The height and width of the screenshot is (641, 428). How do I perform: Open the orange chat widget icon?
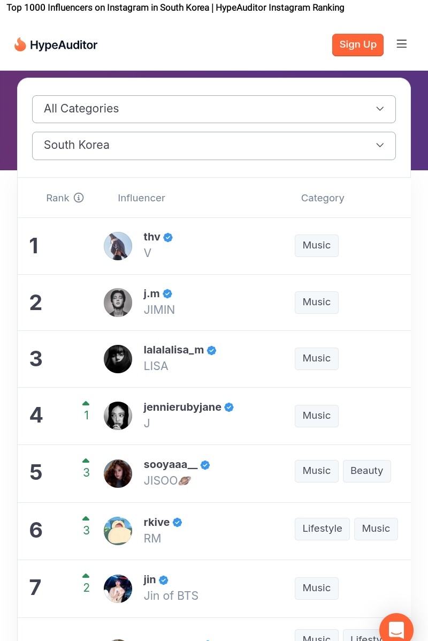(396, 628)
